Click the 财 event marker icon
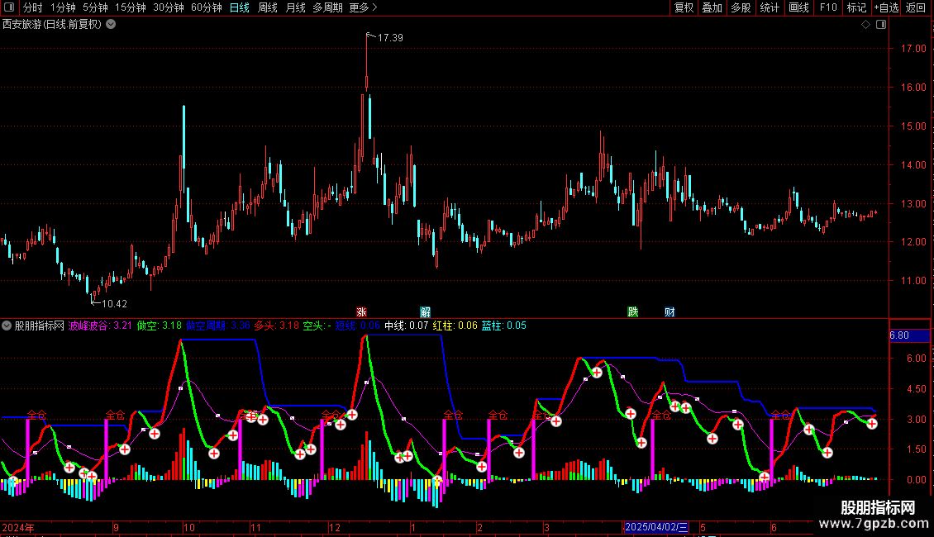The height and width of the screenshot is (537, 934). coord(670,312)
